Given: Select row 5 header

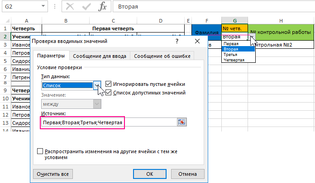Looking at the screenshot, I should click(5, 61).
